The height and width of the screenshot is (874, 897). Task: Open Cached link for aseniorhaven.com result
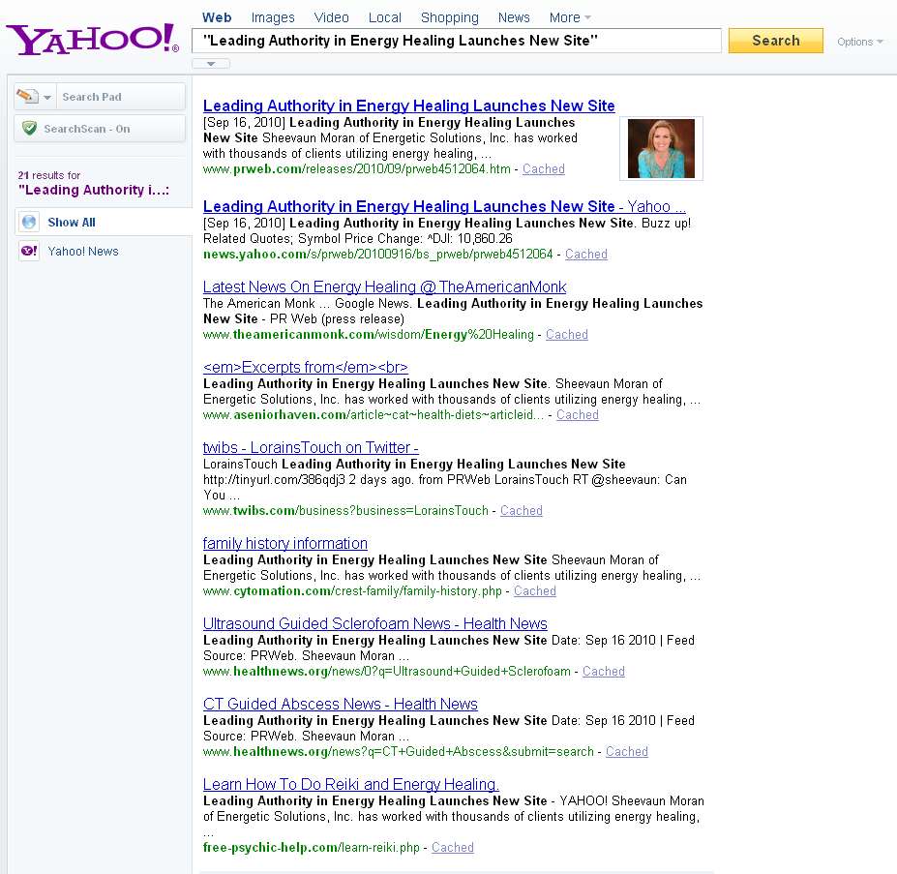pos(578,415)
